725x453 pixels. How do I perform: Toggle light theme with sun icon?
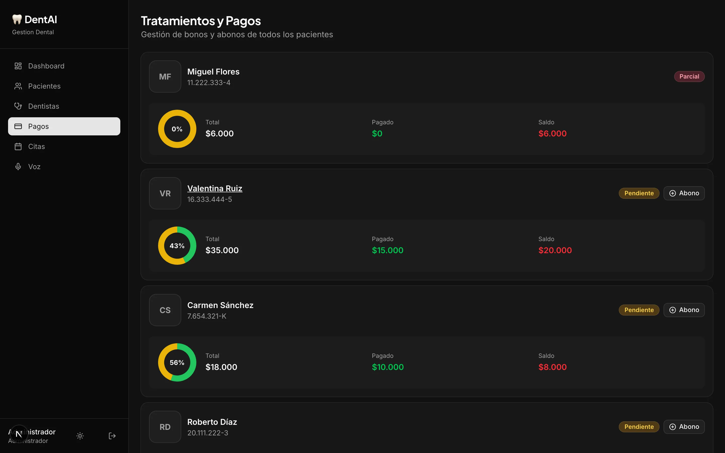80,436
